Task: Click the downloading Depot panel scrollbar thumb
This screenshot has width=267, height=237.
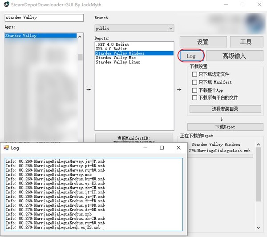Action: point(258,174)
